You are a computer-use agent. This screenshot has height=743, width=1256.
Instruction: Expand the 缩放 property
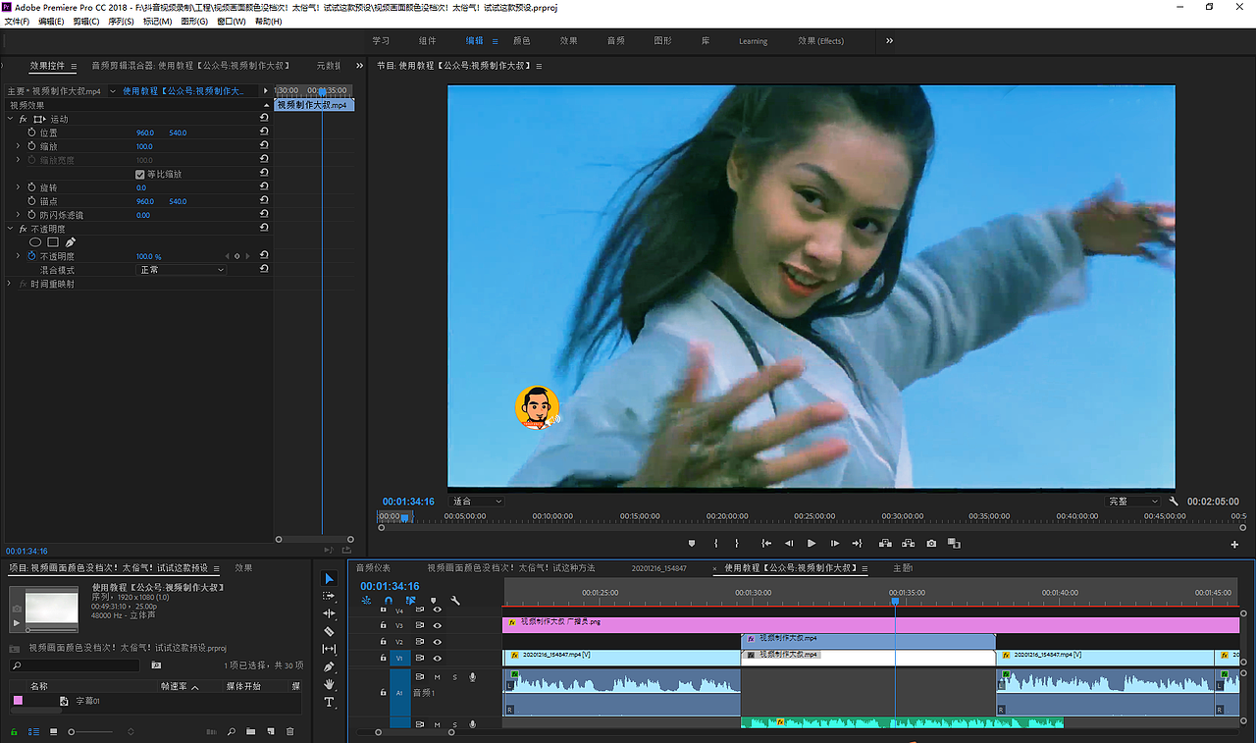[x=18, y=146]
